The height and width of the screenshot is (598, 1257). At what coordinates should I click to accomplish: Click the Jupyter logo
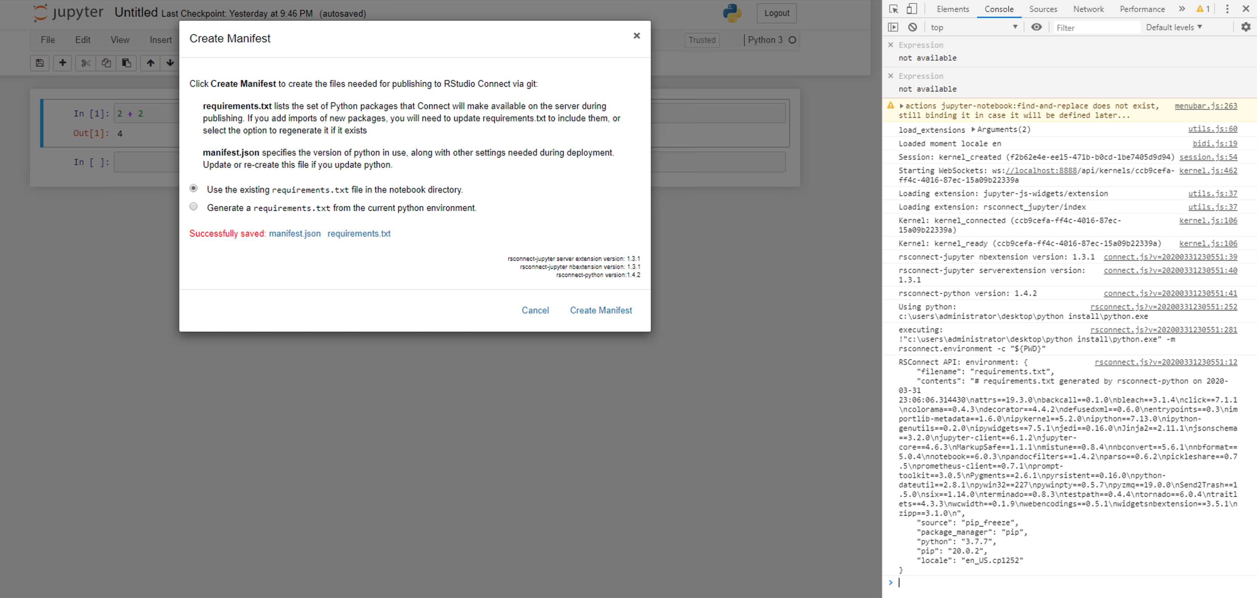[x=68, y=12]
